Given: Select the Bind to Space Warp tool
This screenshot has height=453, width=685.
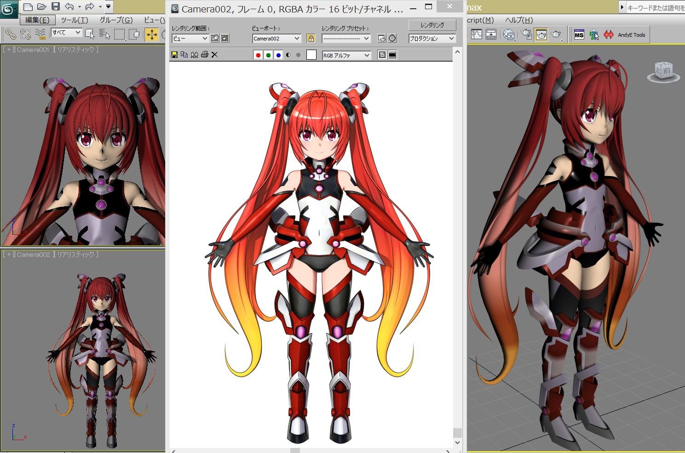Looking at the screenshot, I should (40, 34).
